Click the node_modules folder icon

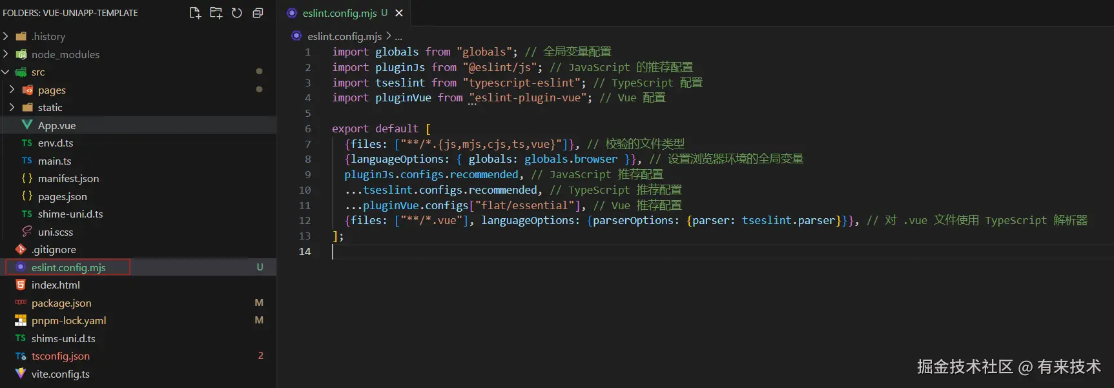21,54
